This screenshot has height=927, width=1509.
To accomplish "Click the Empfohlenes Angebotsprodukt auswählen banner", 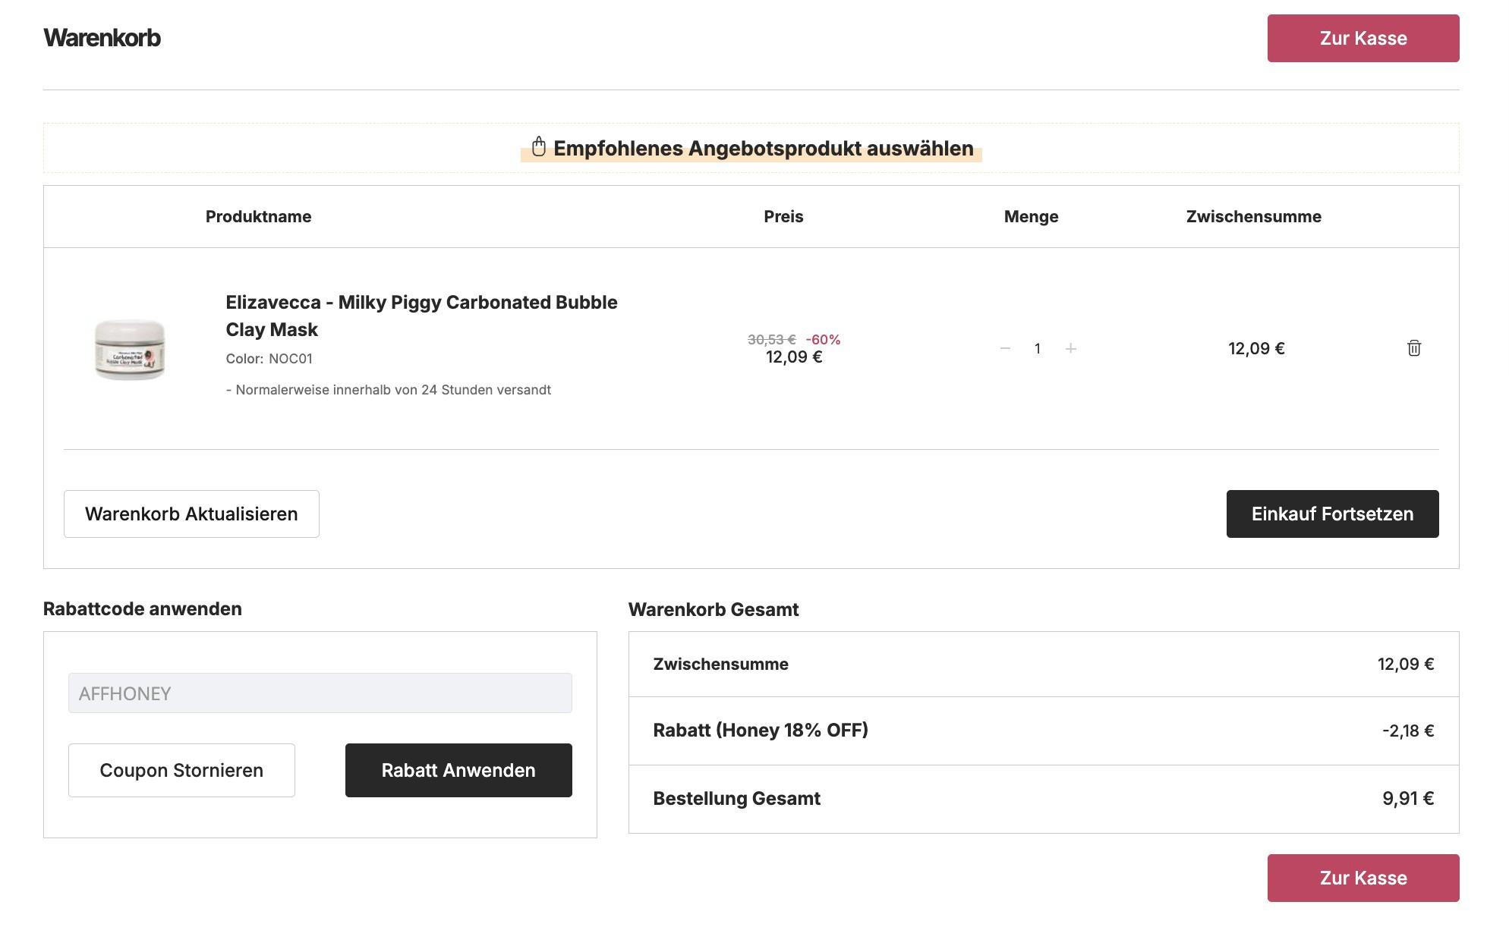I will [x=751, y=148].
